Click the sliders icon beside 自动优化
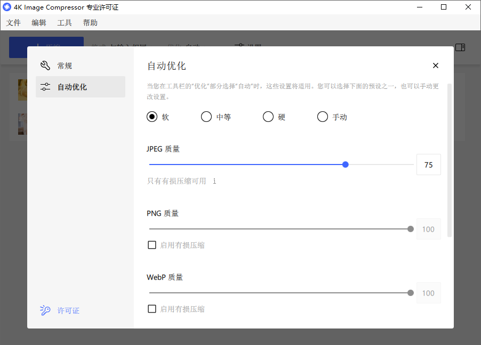 (x=45, y=87)
